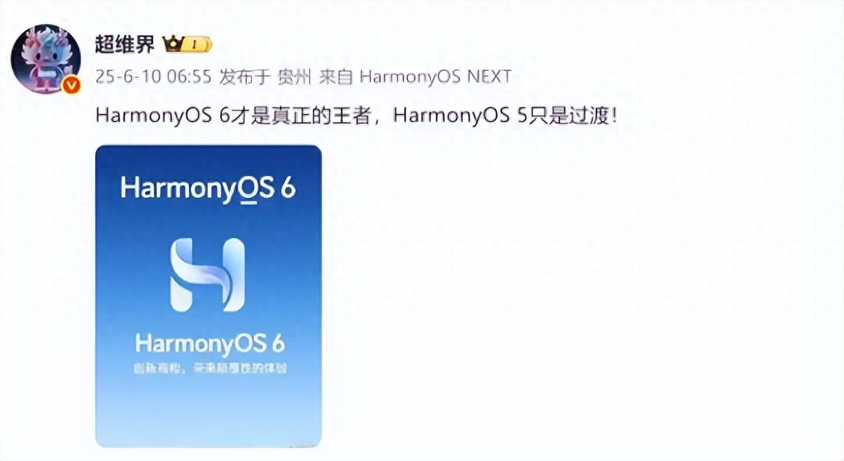Open the 超维界 profile avatar
Screen dimensions: 844x461
click(46, 58)
